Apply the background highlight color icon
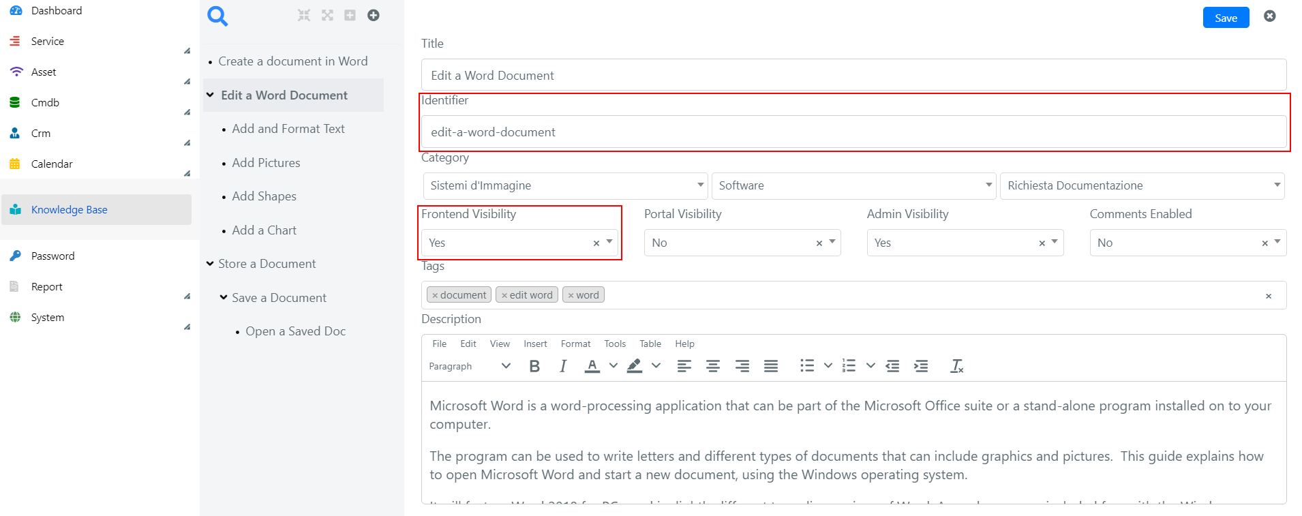This screenshot has width=1302, height=516. [635, 366]
